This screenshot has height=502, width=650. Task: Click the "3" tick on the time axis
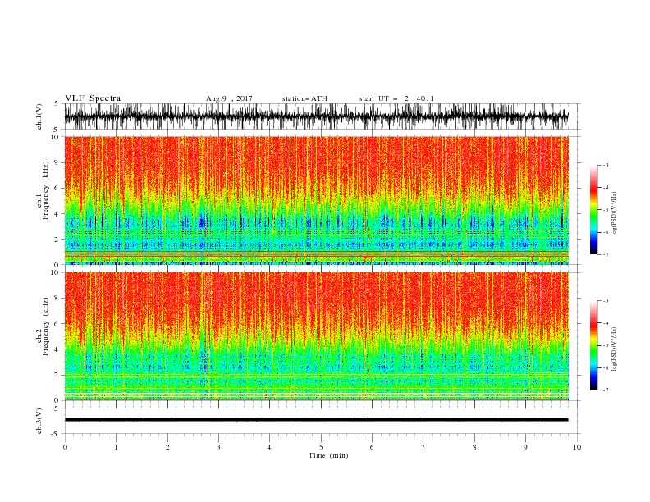pos(218,447)
